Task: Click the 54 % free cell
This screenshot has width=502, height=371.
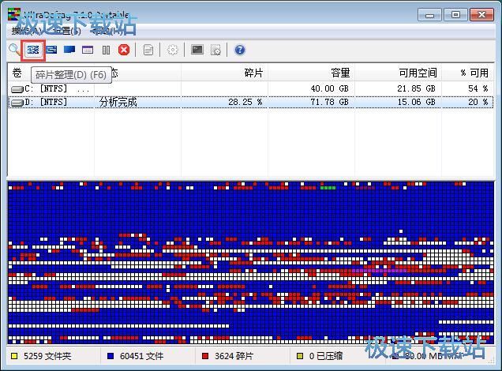Action: [x=478, y=88]
